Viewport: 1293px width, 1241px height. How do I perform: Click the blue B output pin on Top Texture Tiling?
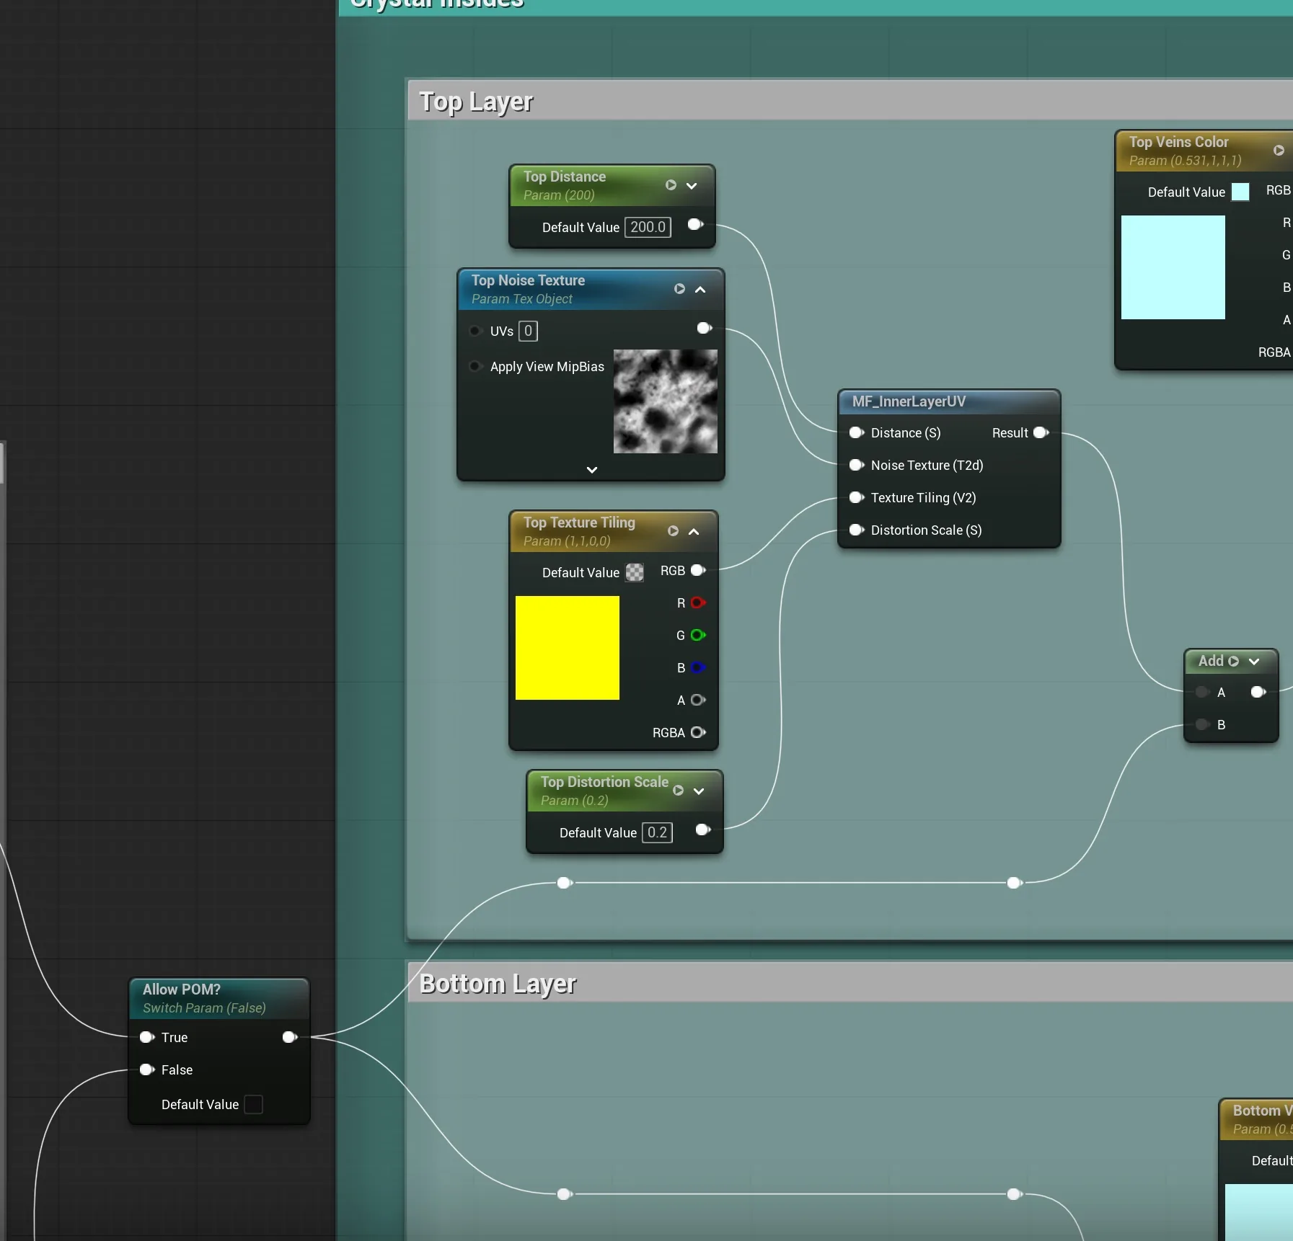click(x=698, y=667)
